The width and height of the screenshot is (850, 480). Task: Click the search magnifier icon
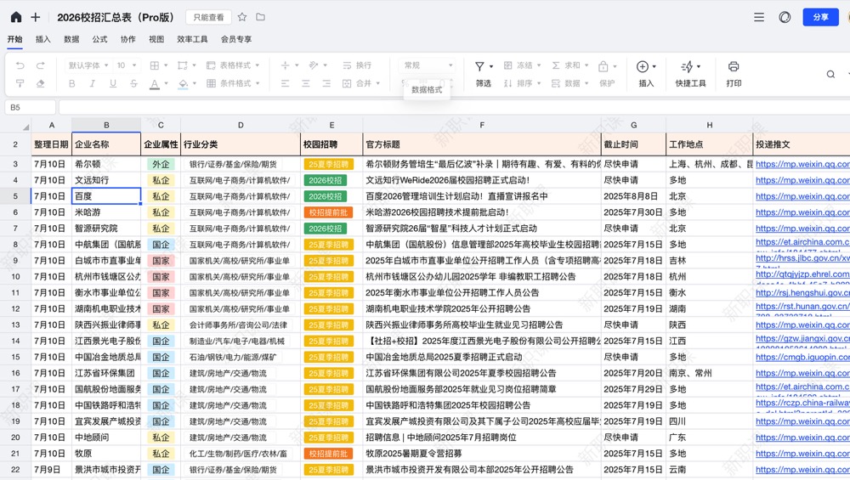click(x=830, y=74)
